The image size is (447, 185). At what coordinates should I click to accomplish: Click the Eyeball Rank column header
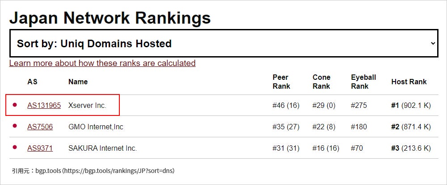363,82
